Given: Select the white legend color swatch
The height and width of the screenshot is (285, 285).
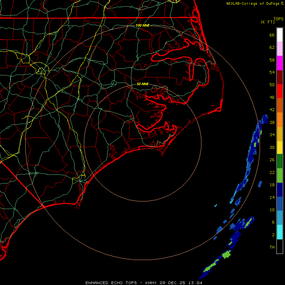Looking at the screenshot, I should 280,35.
